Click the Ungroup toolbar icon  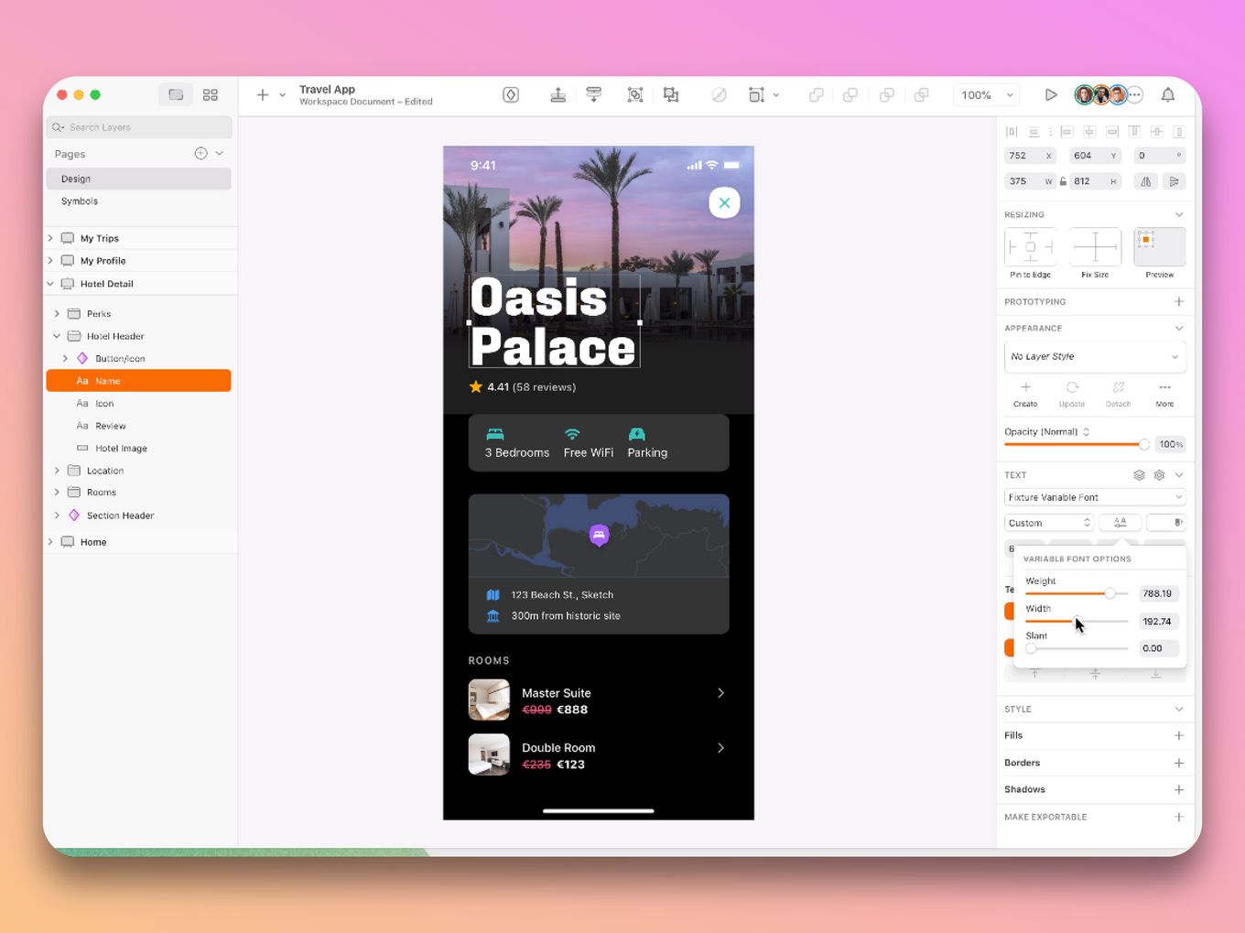pyautogui.click(x=671, y=95)
